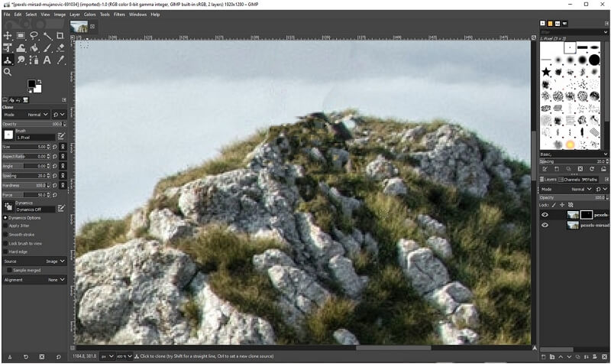Switch to the Paths tab

click(x=589, y=180)
